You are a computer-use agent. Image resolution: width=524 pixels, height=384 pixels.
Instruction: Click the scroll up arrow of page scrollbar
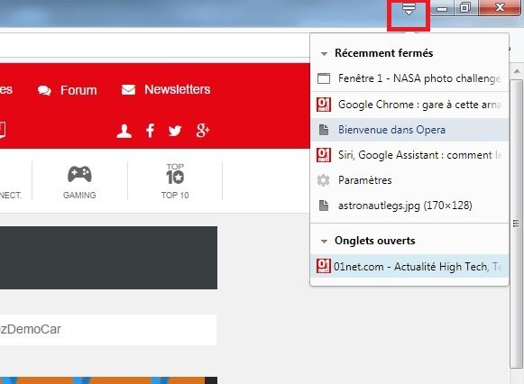click(x=517, y=71)
